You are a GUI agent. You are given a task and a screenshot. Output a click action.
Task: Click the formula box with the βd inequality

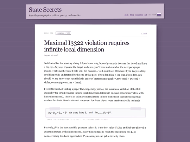point(95,113)
